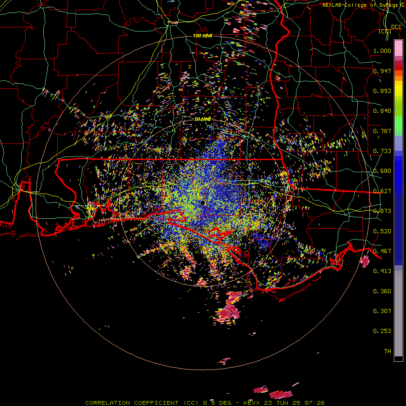The image size is (406, 406).
Task: Pick the lavender segment near 0.733
Action: point(398,143)
